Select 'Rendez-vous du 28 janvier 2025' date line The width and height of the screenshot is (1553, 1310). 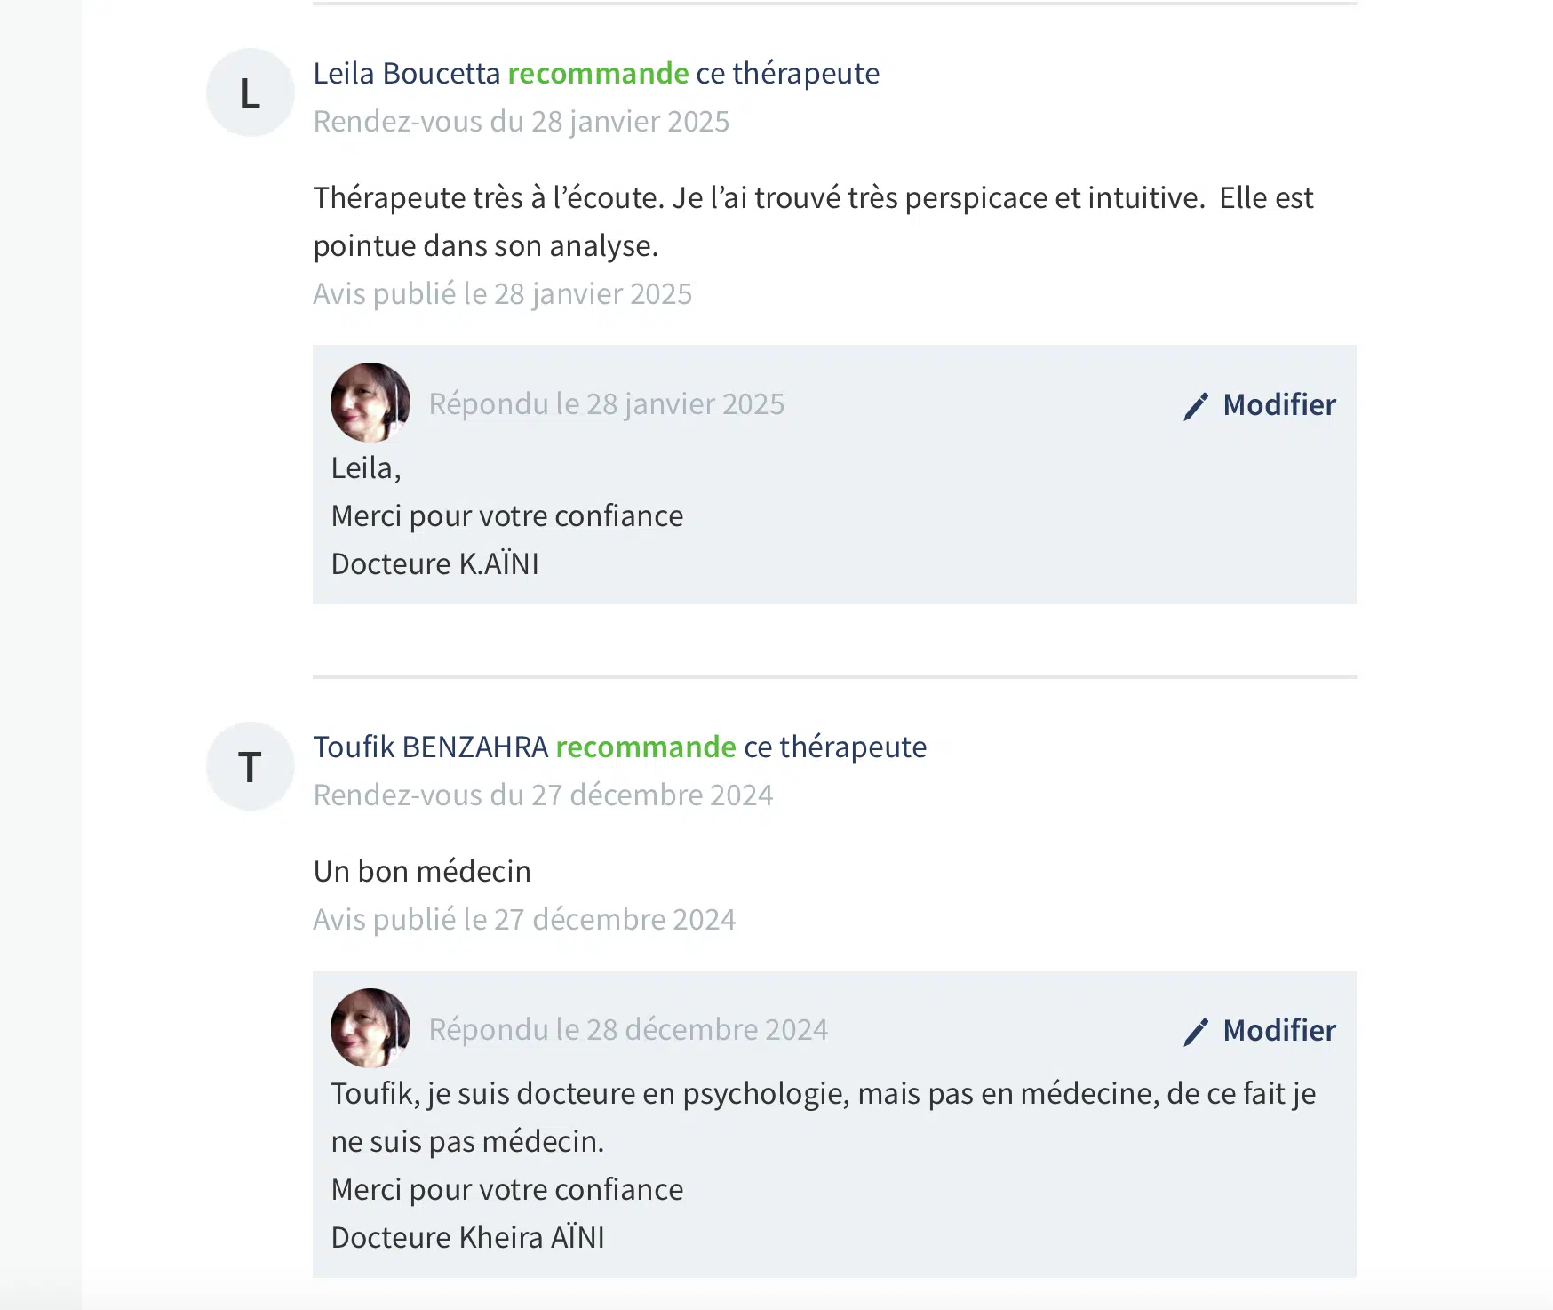(x=522, y=121)
